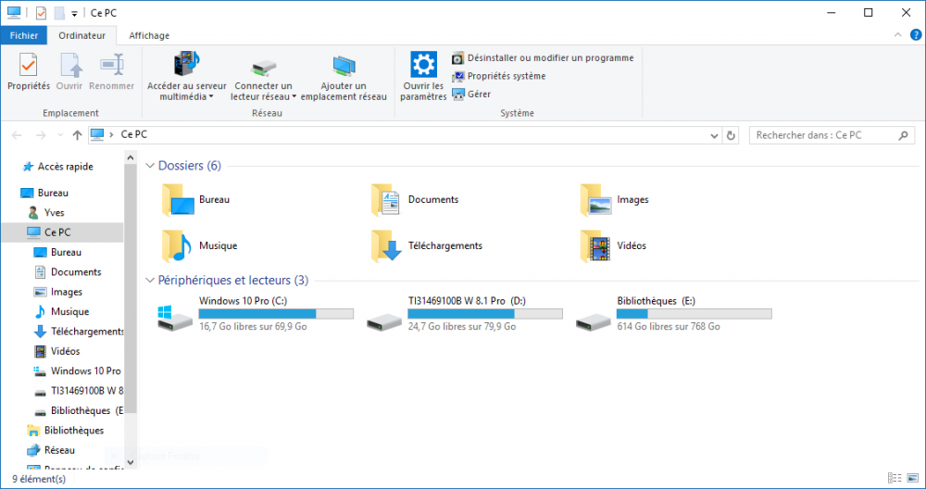This screenshot has width=926, height=489.
Task: Click the C: drive usage bar
Action: click(276, 314)
